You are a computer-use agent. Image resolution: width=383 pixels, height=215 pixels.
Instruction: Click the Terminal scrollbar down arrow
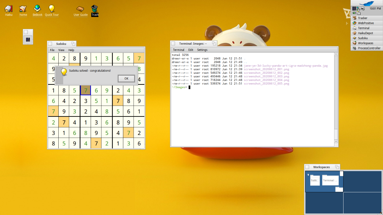336,141
